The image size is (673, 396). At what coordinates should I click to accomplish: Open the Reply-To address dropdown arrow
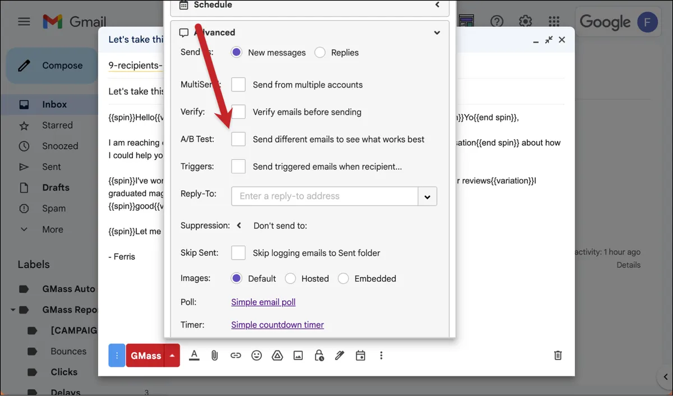point(427,196)
